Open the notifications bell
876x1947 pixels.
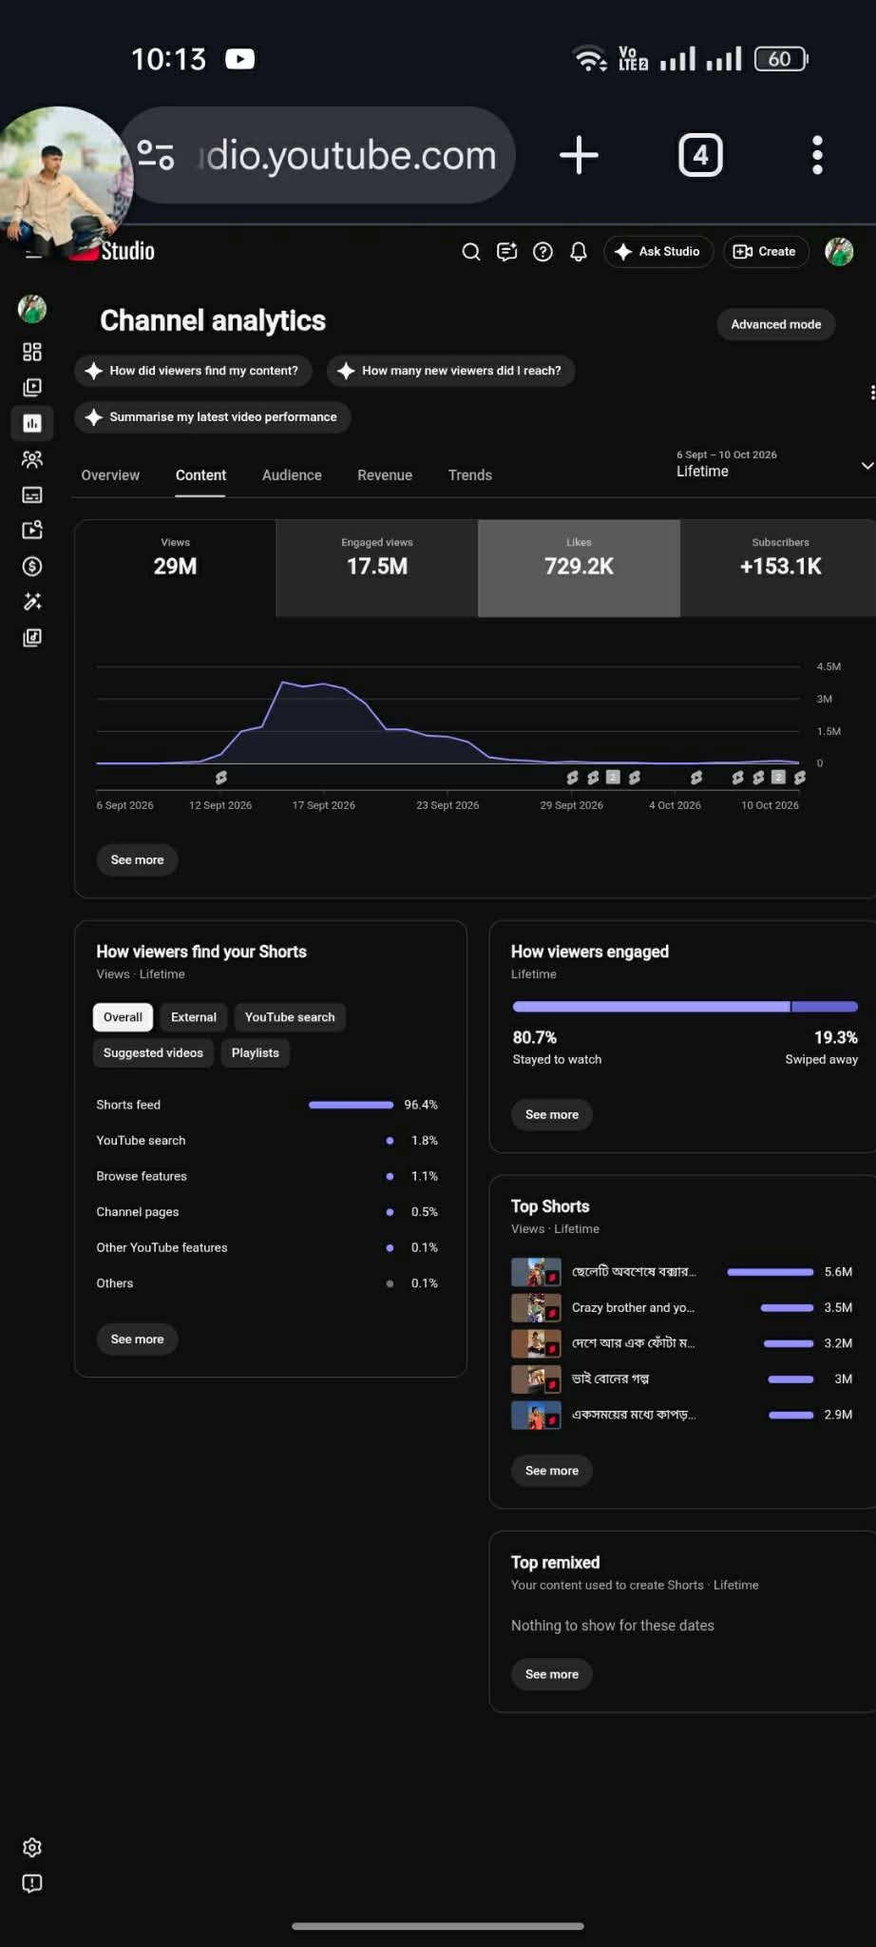point(579,252)
